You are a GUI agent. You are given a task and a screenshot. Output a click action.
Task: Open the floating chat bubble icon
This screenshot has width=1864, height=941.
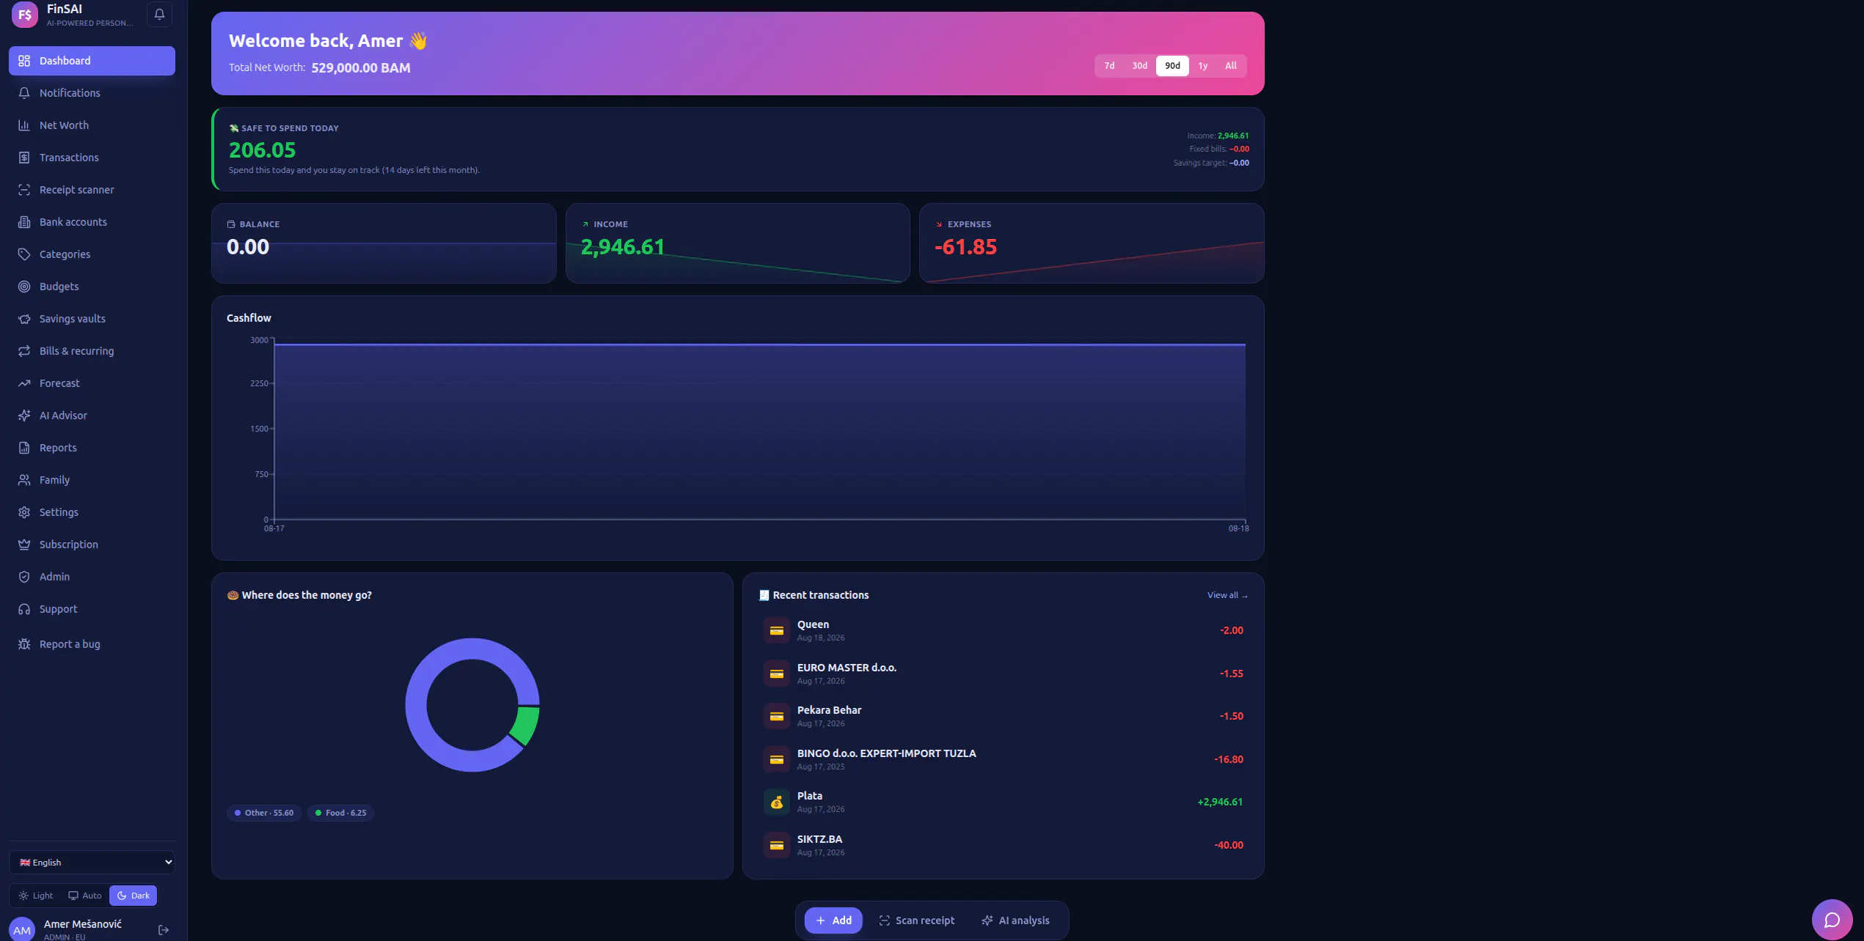click(x=1832, y=920)
